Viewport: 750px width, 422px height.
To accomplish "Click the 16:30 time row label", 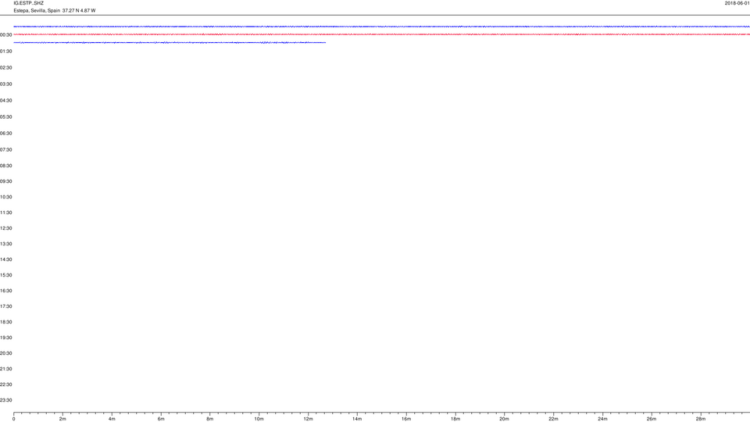I will 5,291.
